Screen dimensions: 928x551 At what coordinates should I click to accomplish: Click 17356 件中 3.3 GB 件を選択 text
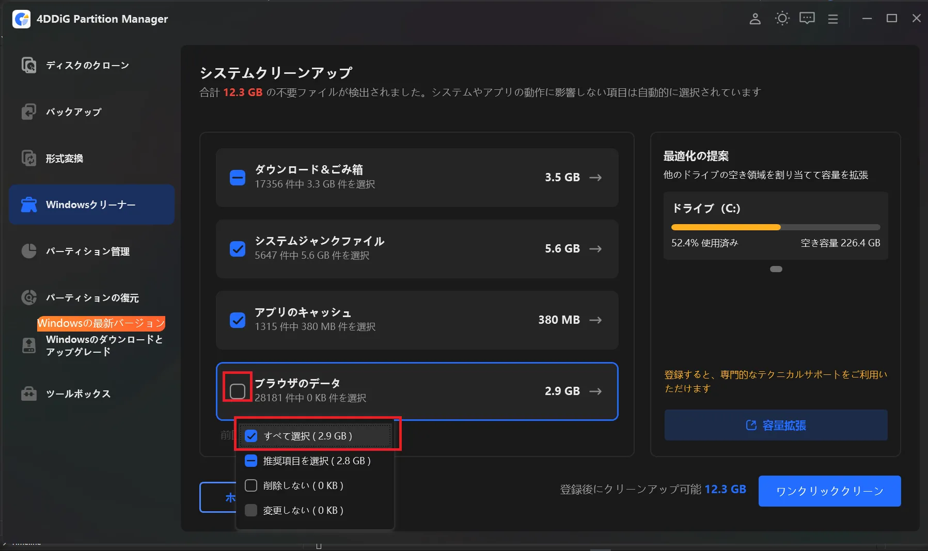(x=315, y=184)
